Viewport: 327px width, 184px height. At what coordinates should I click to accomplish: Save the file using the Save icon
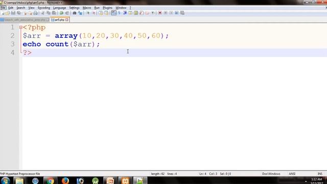[x=13, y=13]
